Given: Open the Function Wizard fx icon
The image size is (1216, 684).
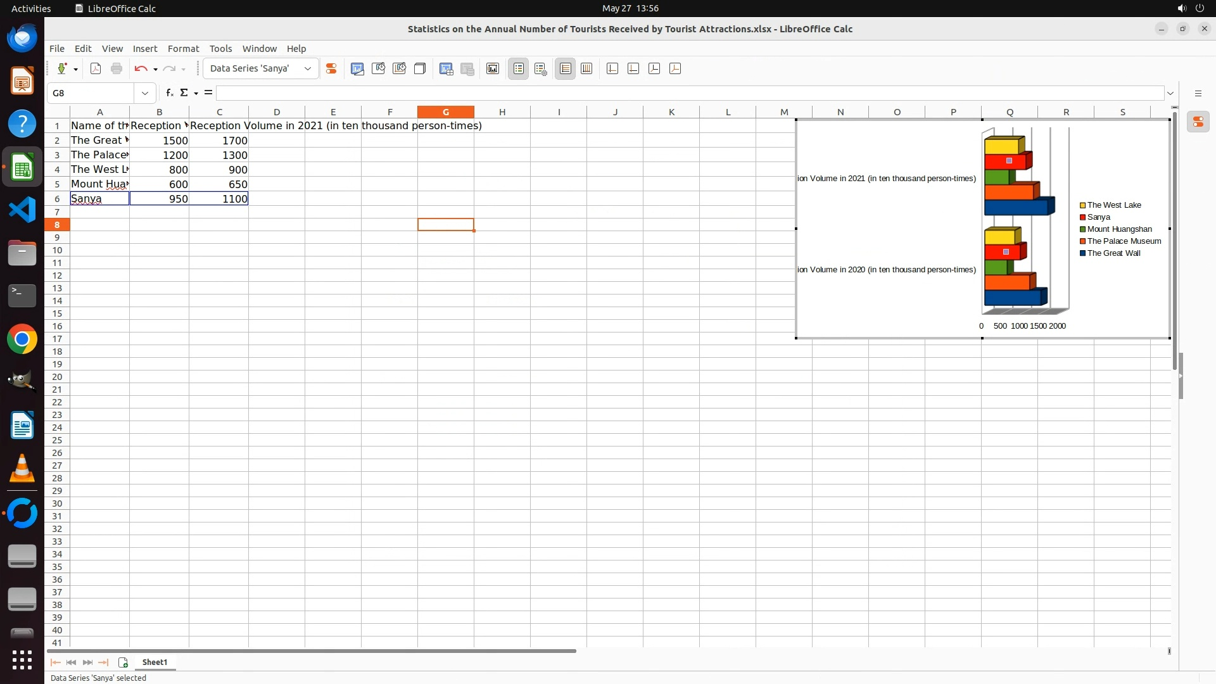Looking at the screenshot, I should pyautogui.click(x=169, y=93).
